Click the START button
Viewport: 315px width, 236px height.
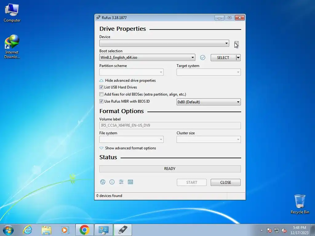(x=192, y=183)
